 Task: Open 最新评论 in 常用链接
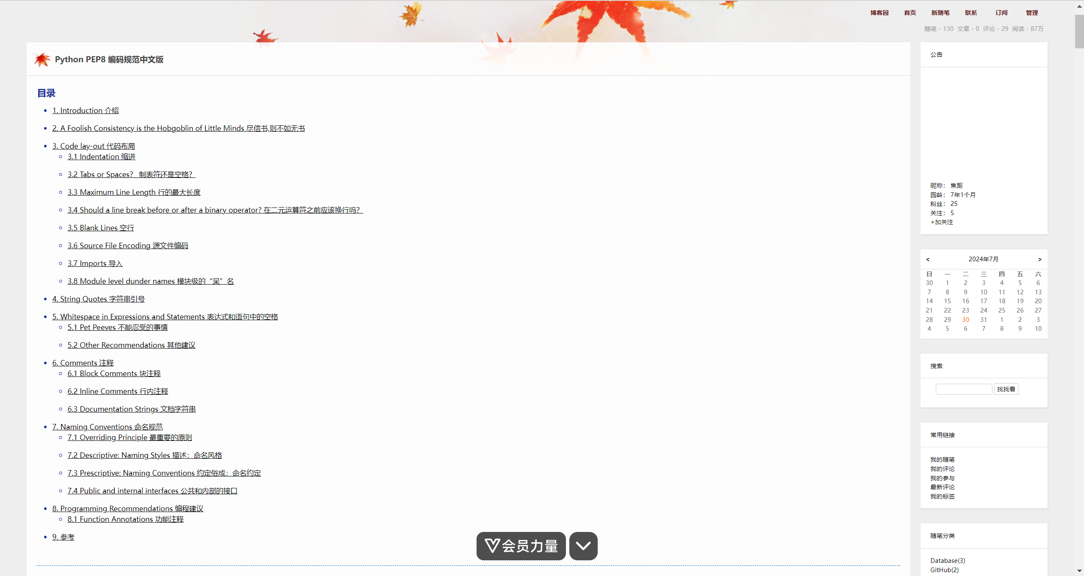click(943, 487)
